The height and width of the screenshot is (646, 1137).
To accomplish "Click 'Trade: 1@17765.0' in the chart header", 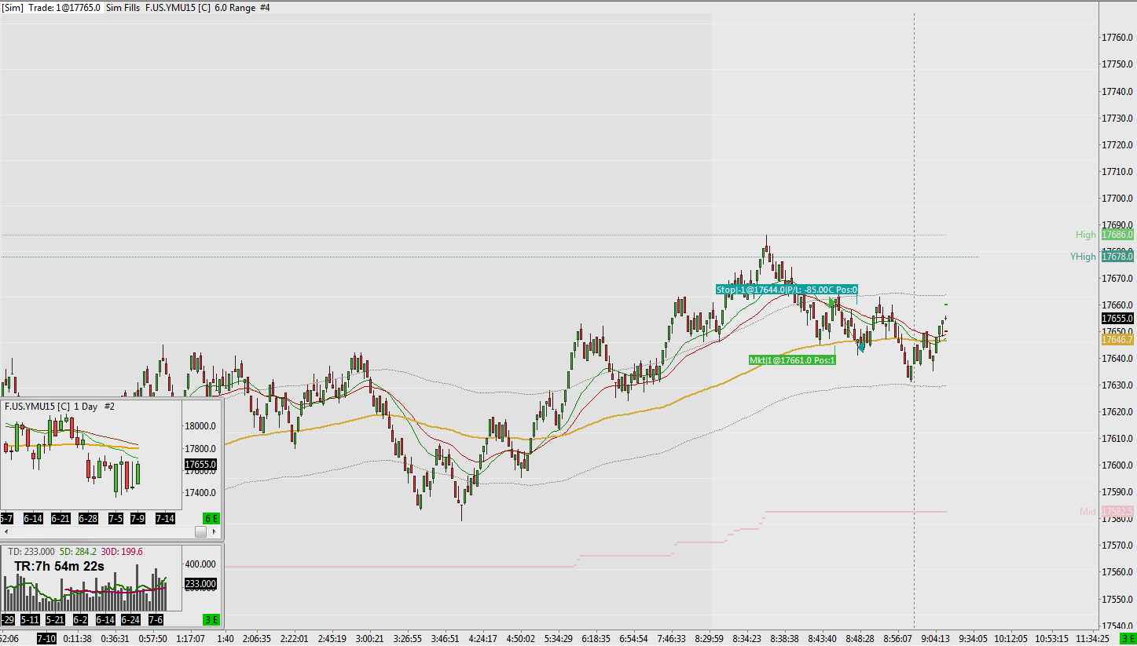I will coord(64,7).
